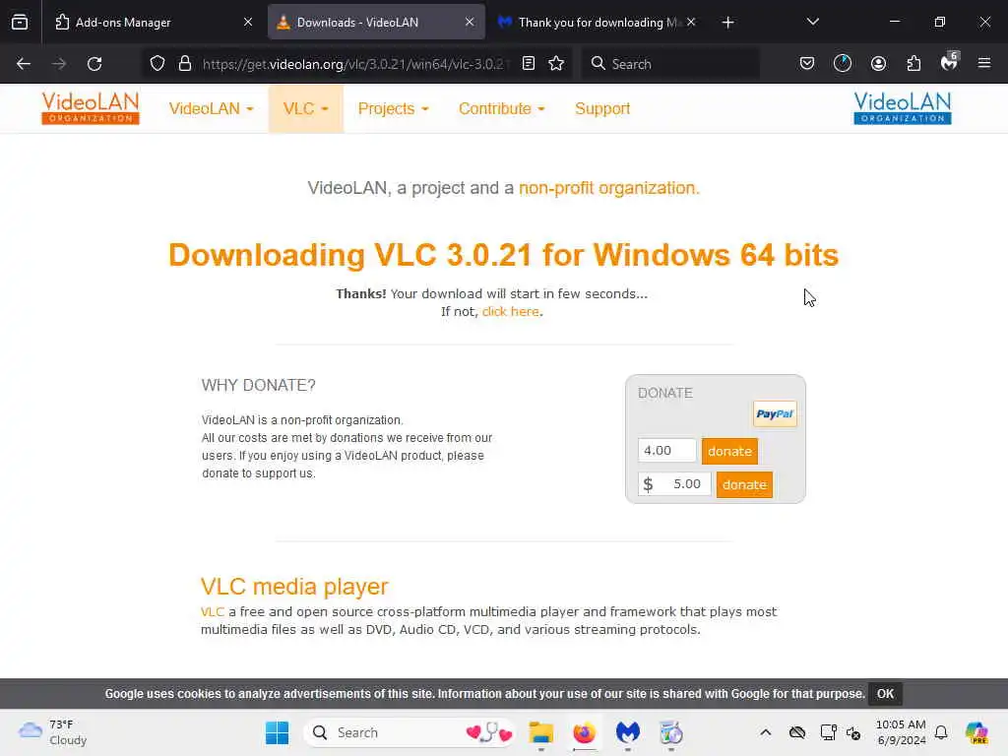The height and width of the screenshot is (756, 1008).
Task: Open Malwarebytes Browser Guard extension icon
Action: click(x=949, y=62)
